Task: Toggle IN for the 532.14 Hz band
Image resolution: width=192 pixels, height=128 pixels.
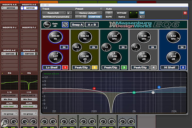Action: (94, 47)
